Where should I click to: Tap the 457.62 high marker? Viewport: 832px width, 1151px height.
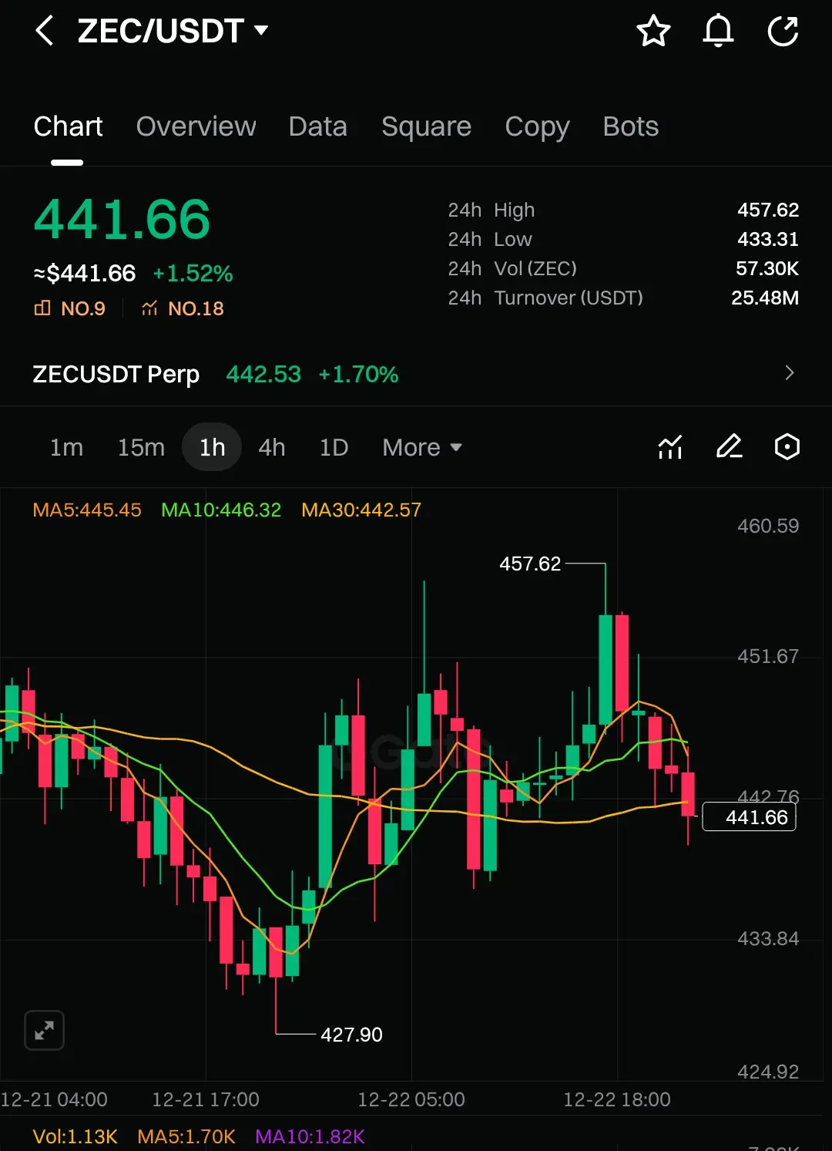530,564
